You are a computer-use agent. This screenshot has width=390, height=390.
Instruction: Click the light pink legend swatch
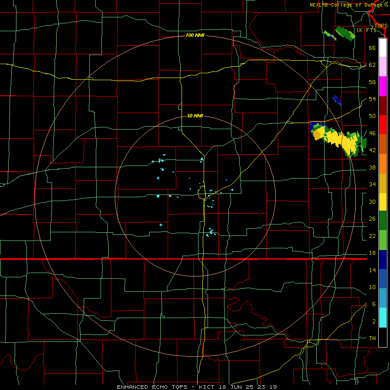coord(383,67)
